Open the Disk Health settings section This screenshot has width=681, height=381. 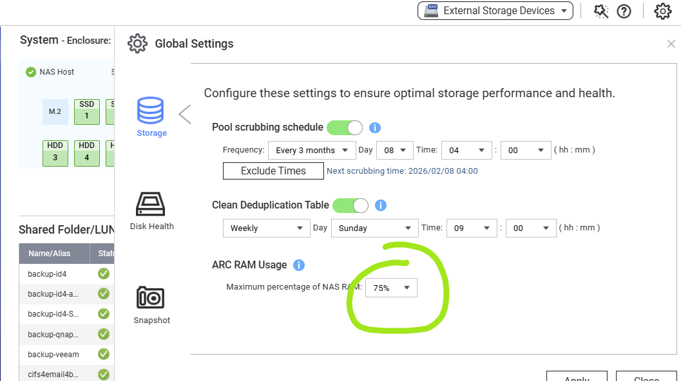pyautogui.click(x=151, y=211)
